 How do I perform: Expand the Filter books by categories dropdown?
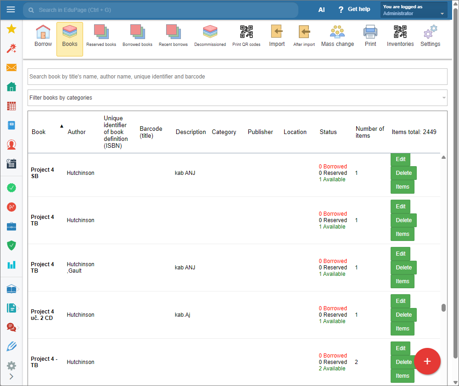[237, 98]
